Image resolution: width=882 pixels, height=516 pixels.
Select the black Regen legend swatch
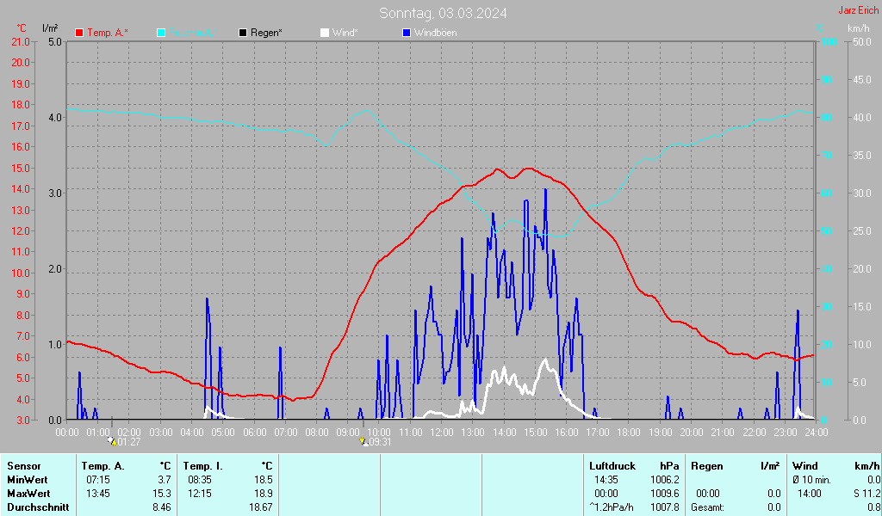pyautogui.click(x=243, y=34)
